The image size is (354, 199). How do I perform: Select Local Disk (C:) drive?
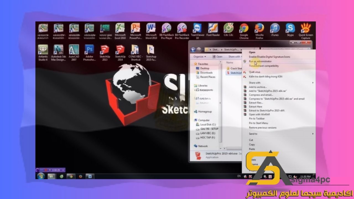[205, 125]
